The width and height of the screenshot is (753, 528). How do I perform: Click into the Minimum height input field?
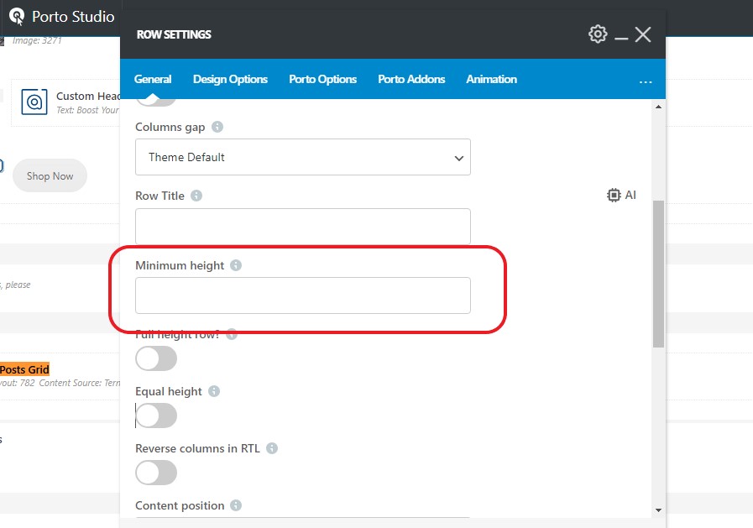pos(302,295)
